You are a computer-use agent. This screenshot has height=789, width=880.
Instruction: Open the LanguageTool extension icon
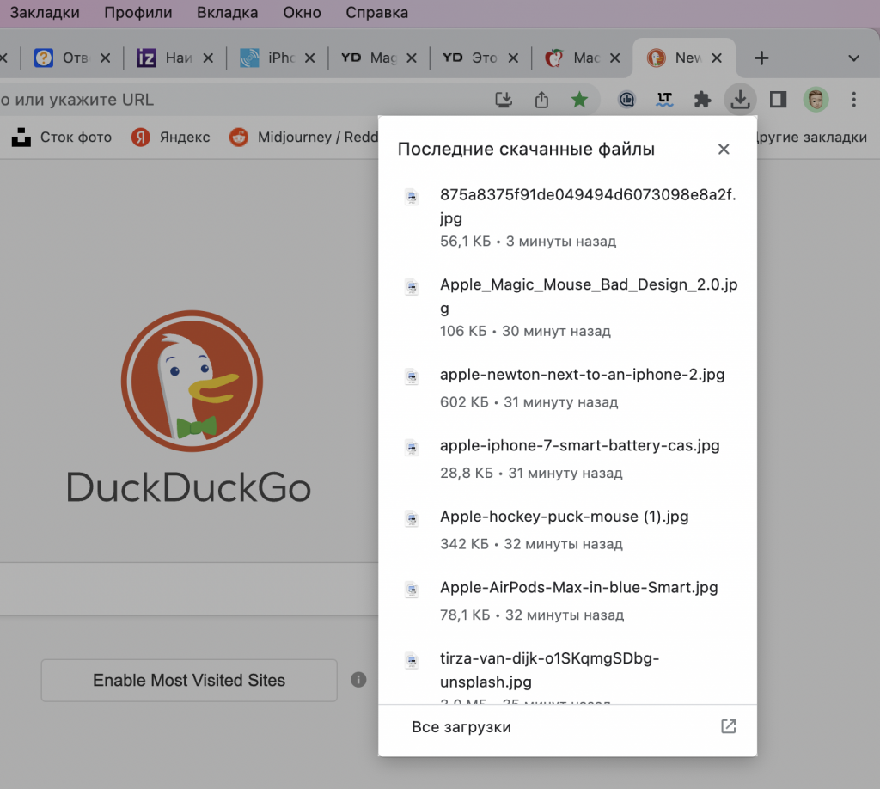[x=663, y=99]
